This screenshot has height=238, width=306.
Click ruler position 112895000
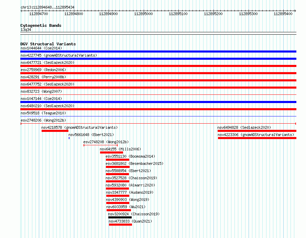pyautogui.click(x=143, y=14)
